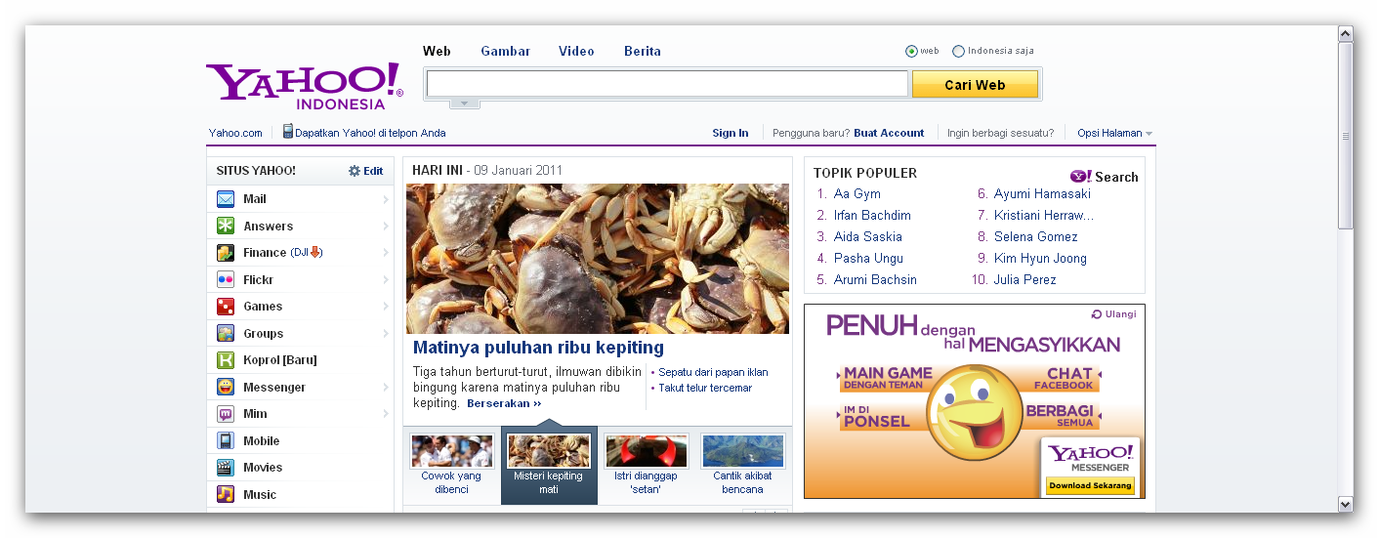The image size is (1379, 538).
Task: Open the Answers green icon
Action: [226, 226]
